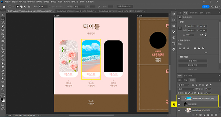This screenshot has height=117, width=221.
Task: Click the 피사체 선택 (Select Subject) button
Action: point(193,65)
